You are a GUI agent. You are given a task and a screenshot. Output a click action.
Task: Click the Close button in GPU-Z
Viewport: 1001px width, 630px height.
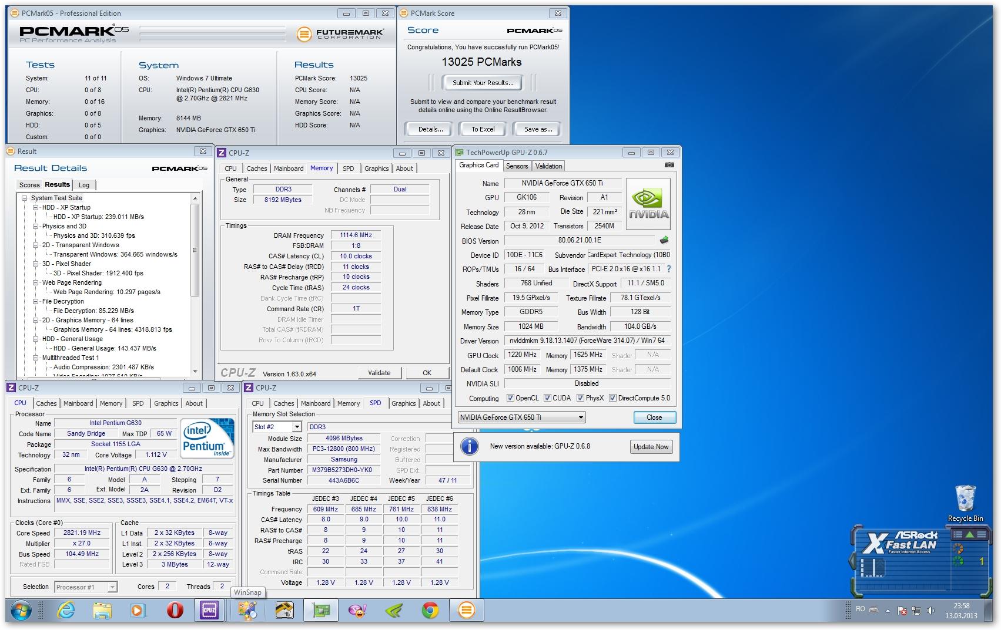pos(654,417)
